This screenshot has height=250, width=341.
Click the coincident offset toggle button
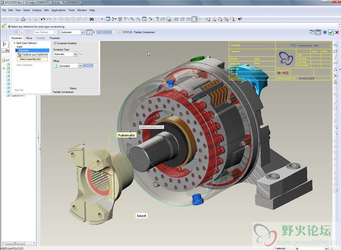tap(89, 32)
